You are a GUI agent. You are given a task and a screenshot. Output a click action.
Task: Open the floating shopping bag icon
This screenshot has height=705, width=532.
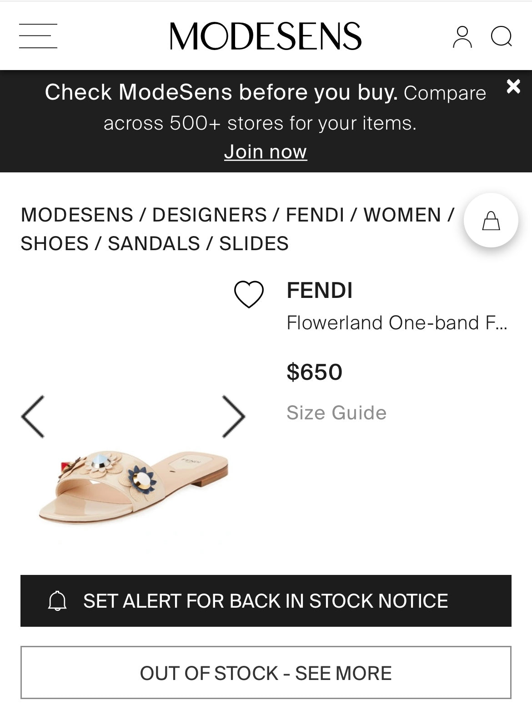[x=491, y=221]
